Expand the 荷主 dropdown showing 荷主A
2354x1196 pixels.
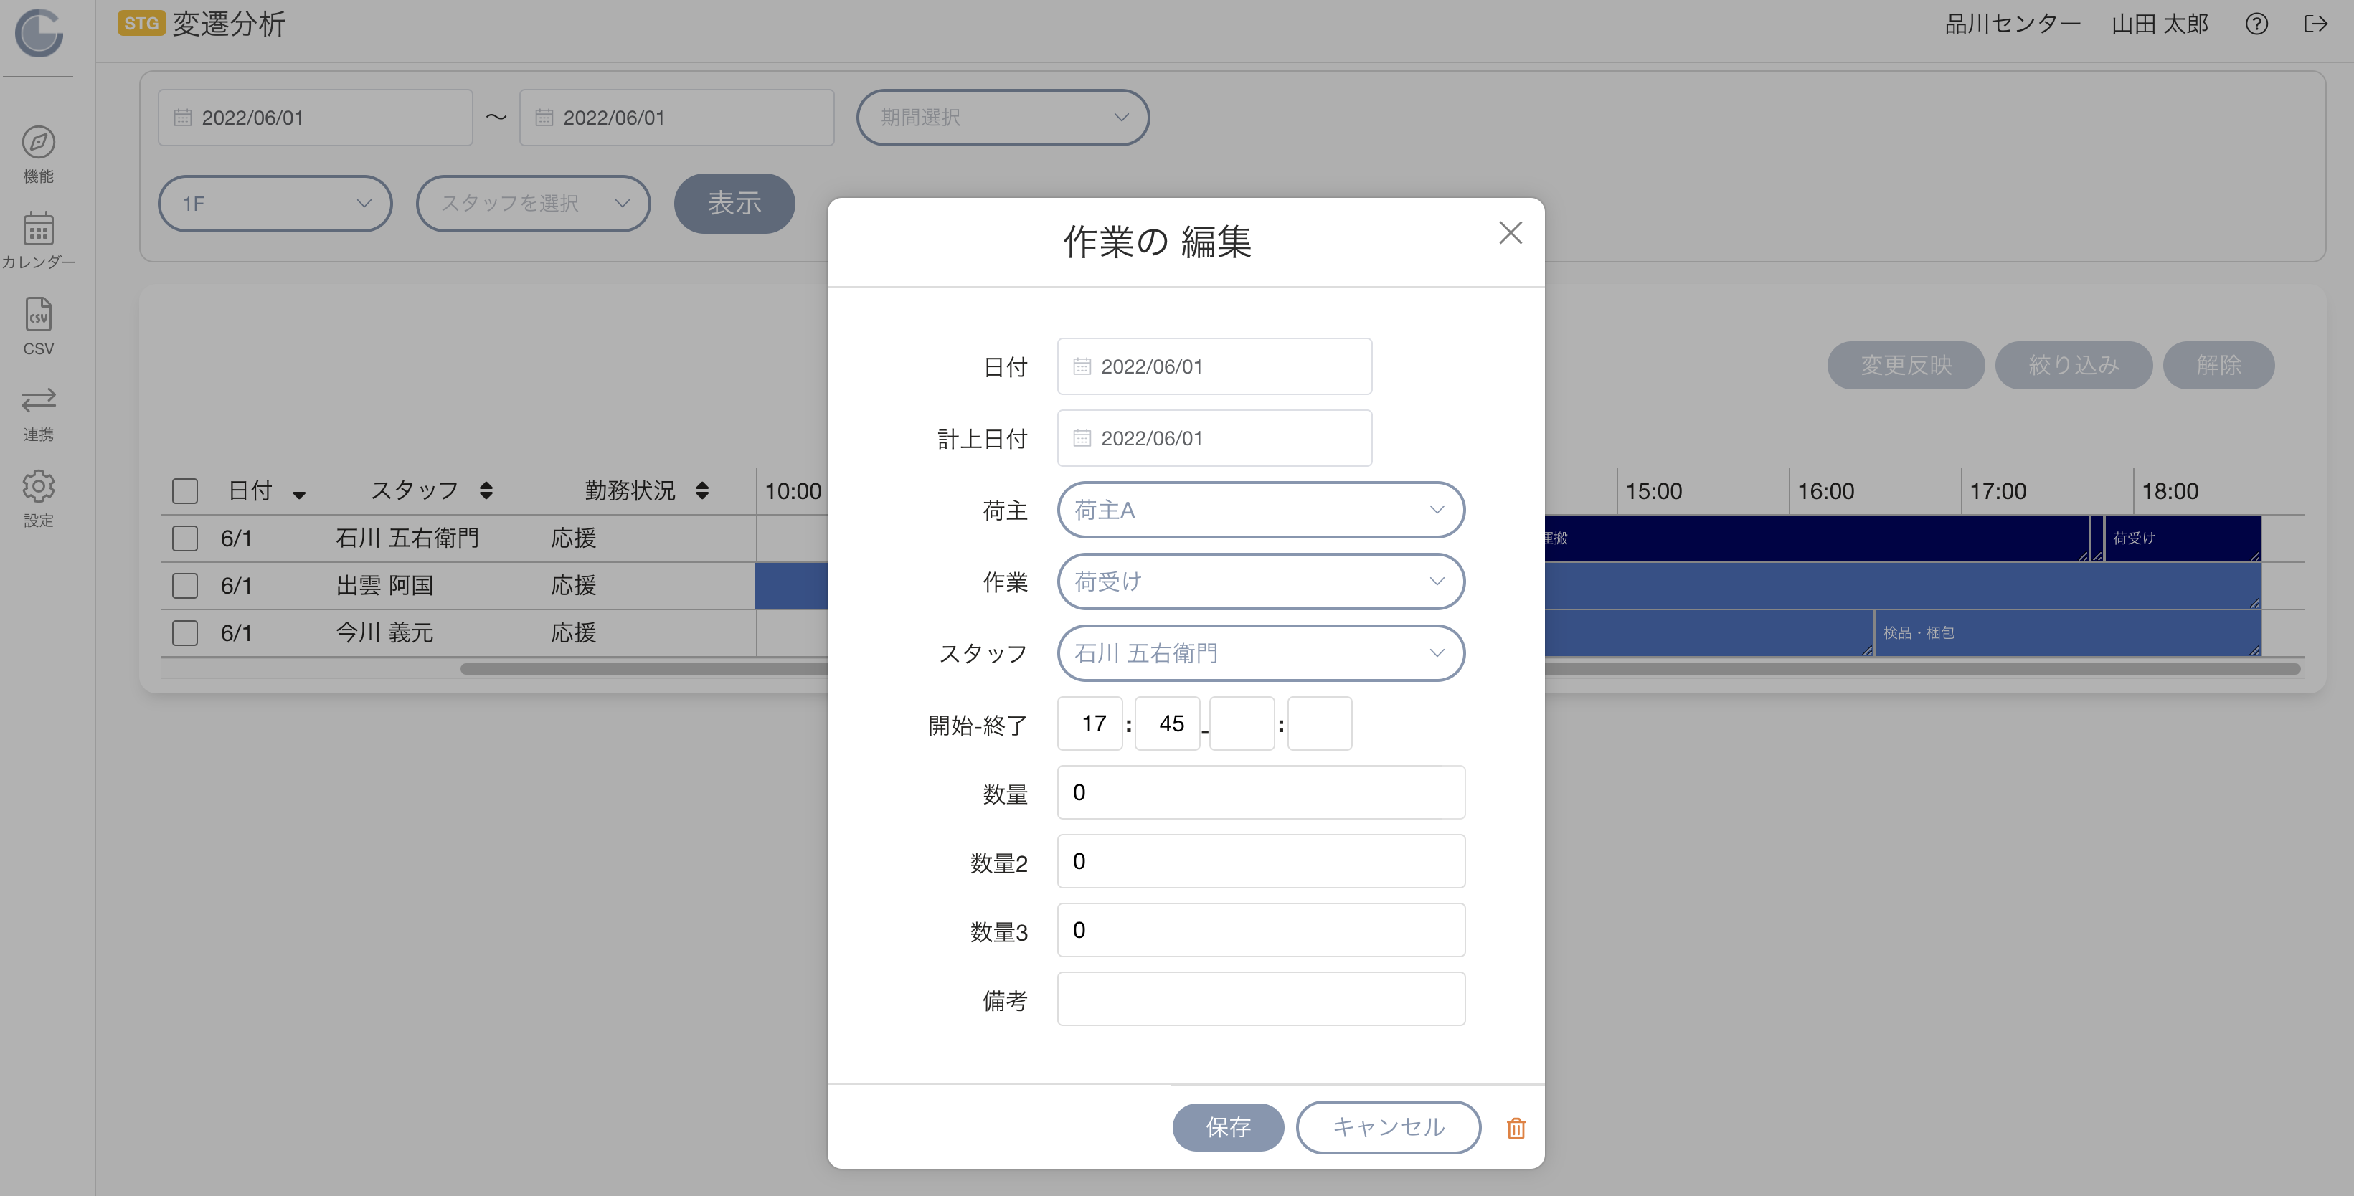pyautogui.click(x=1260, y=510)
